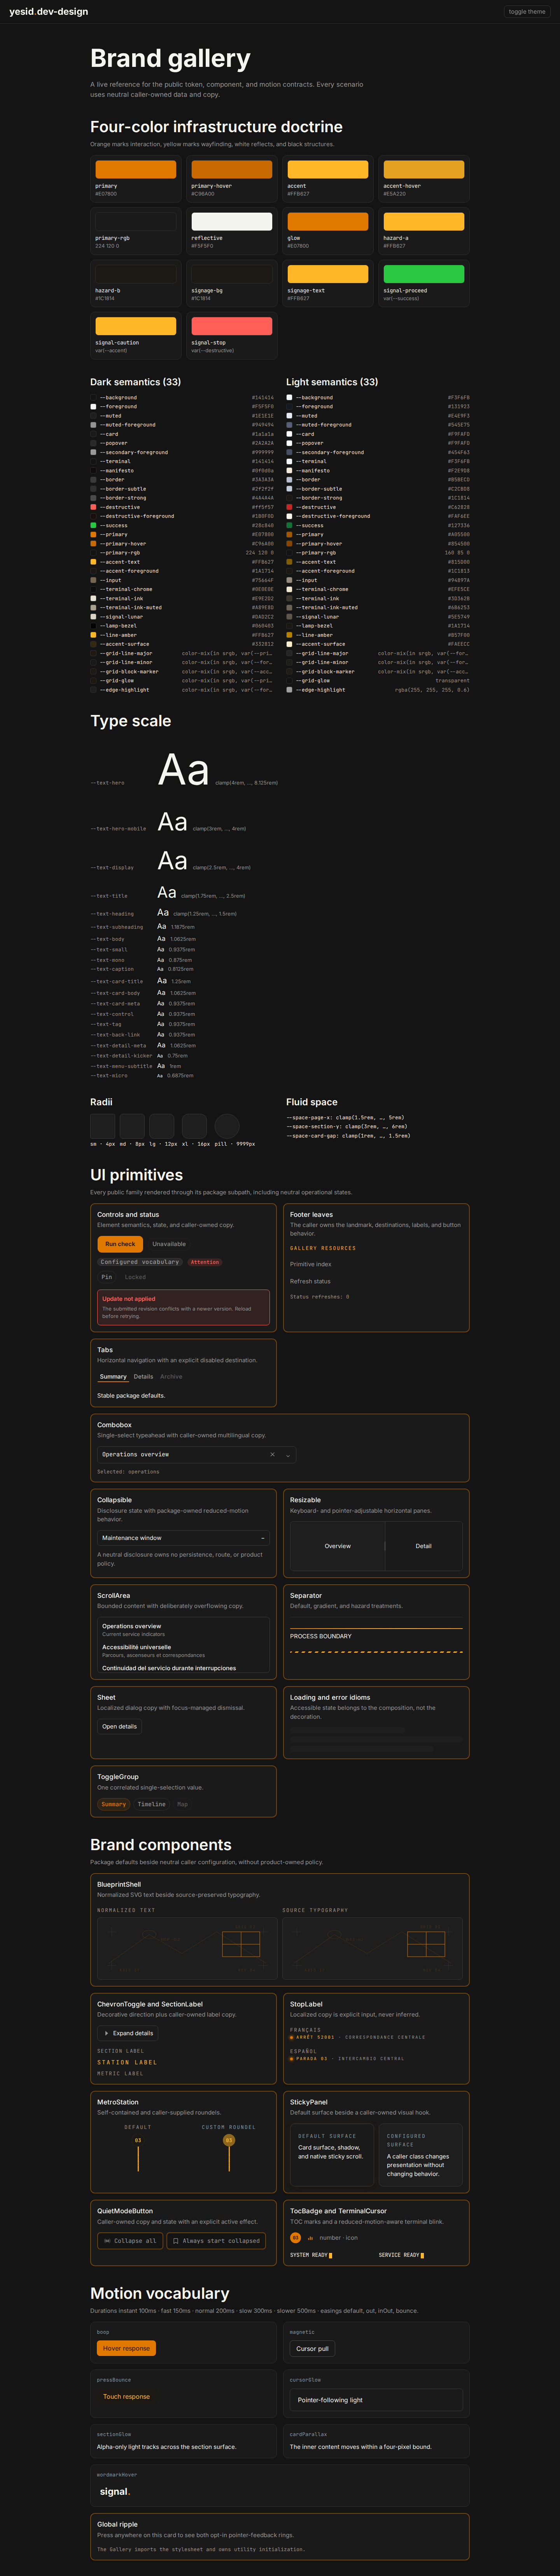The width and height of the screenshot is (560, 2576).
Task: Click the Operations overview ScrollArea entry
Action: (x=132, y=1626)
